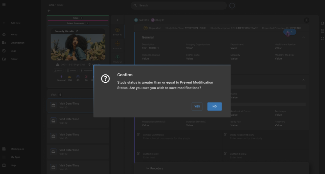Confirm saving by clicking YES
Screen dimensions: 325x174
coord(197,107)
